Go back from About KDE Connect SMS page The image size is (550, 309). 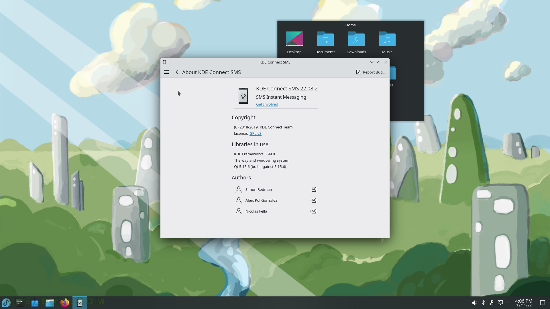click(x=177, y=72)
